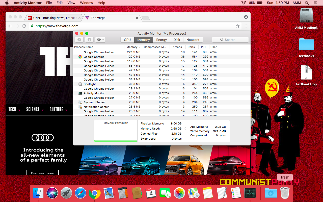The width and height of the screenshot is (323, 202).
Task: Select the Notification Center process icon
Action: click(x=80, y=107)
